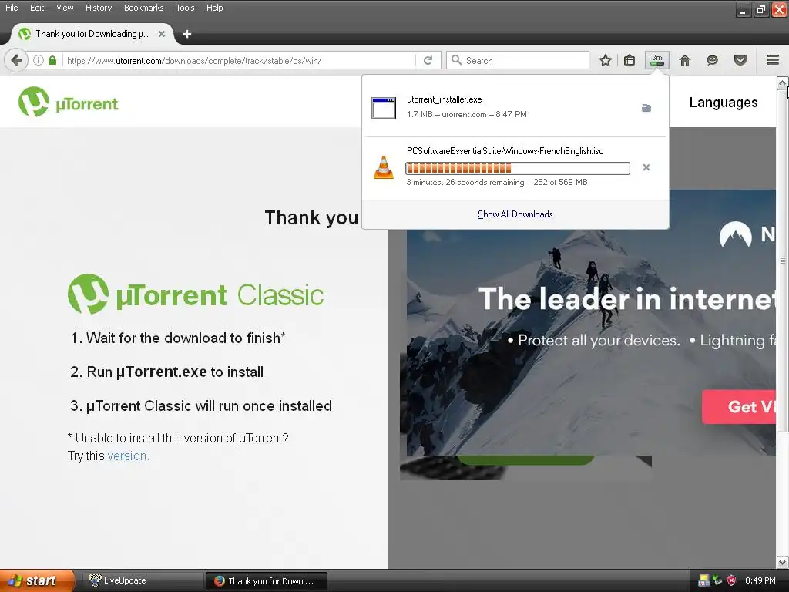Open the site information icon
The height and width of the screenshot is (592, 789).
pyautogui.click(x=39, y=60)
